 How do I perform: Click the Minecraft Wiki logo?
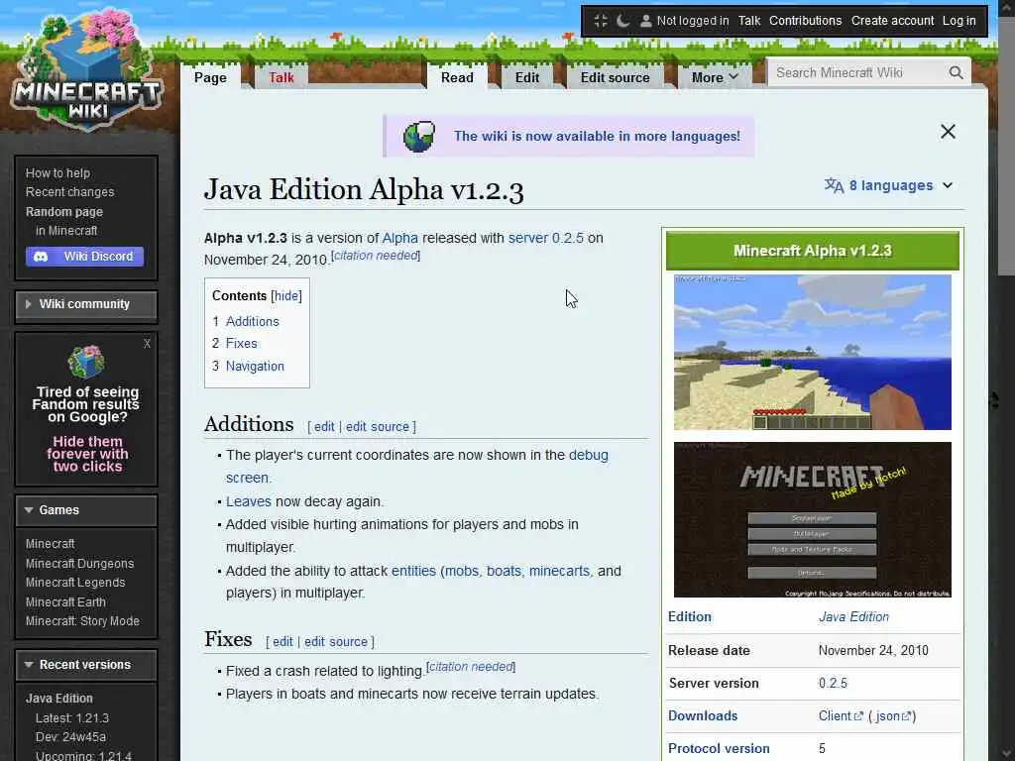coord(85,70)
